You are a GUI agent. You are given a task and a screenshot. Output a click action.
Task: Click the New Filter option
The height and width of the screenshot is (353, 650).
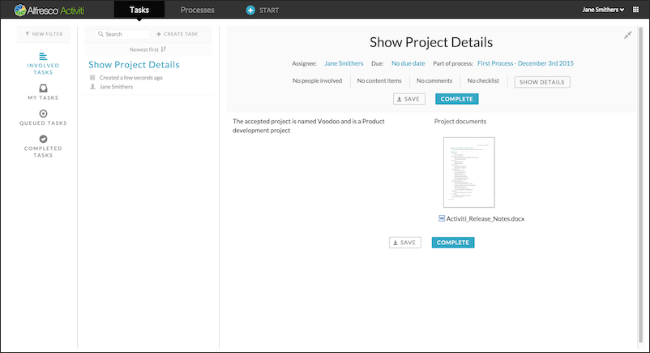[44, 34]
